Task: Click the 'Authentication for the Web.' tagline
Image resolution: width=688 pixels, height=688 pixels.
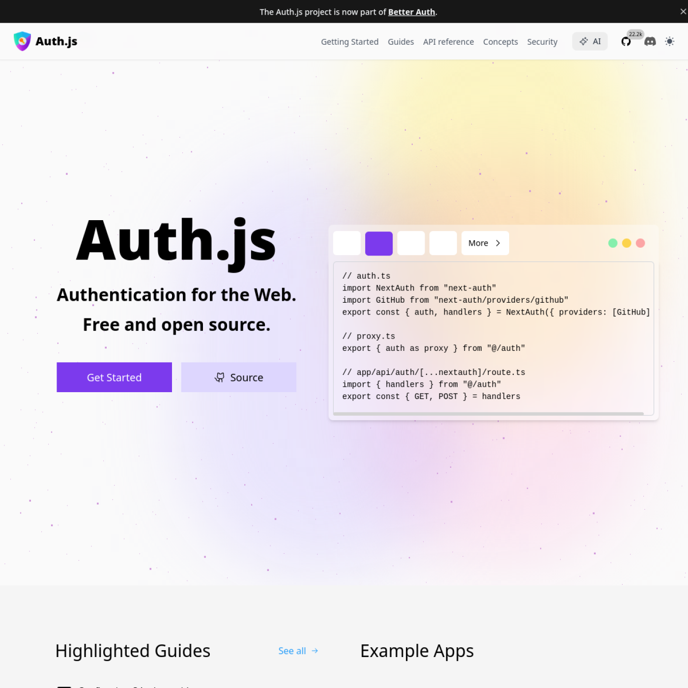Action: (176, 295)
